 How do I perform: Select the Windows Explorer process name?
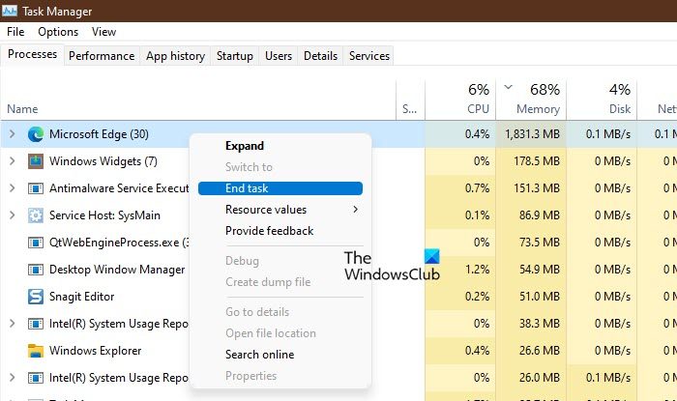95,351
